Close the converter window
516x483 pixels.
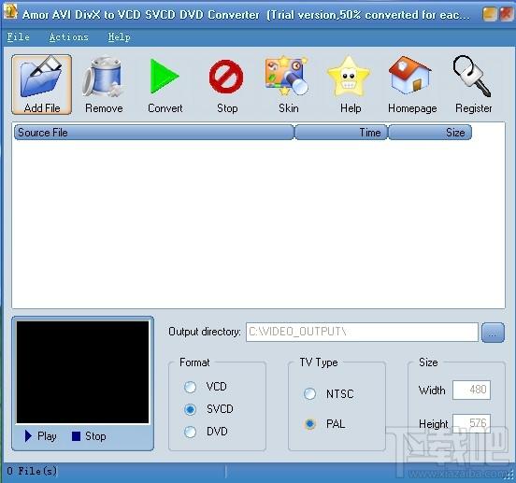tap(506, 14)
